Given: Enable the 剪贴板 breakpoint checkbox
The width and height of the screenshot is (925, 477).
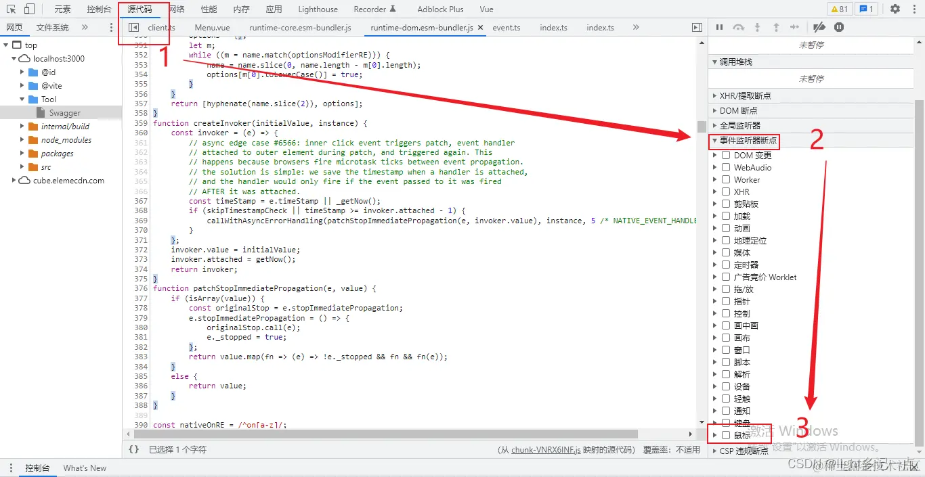Looking at the screenshot, I should pos(726,204).
